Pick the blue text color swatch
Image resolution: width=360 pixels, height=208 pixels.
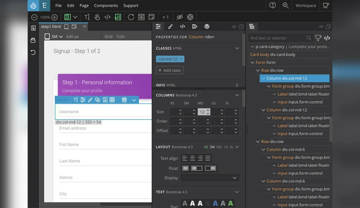pos(215,203)
